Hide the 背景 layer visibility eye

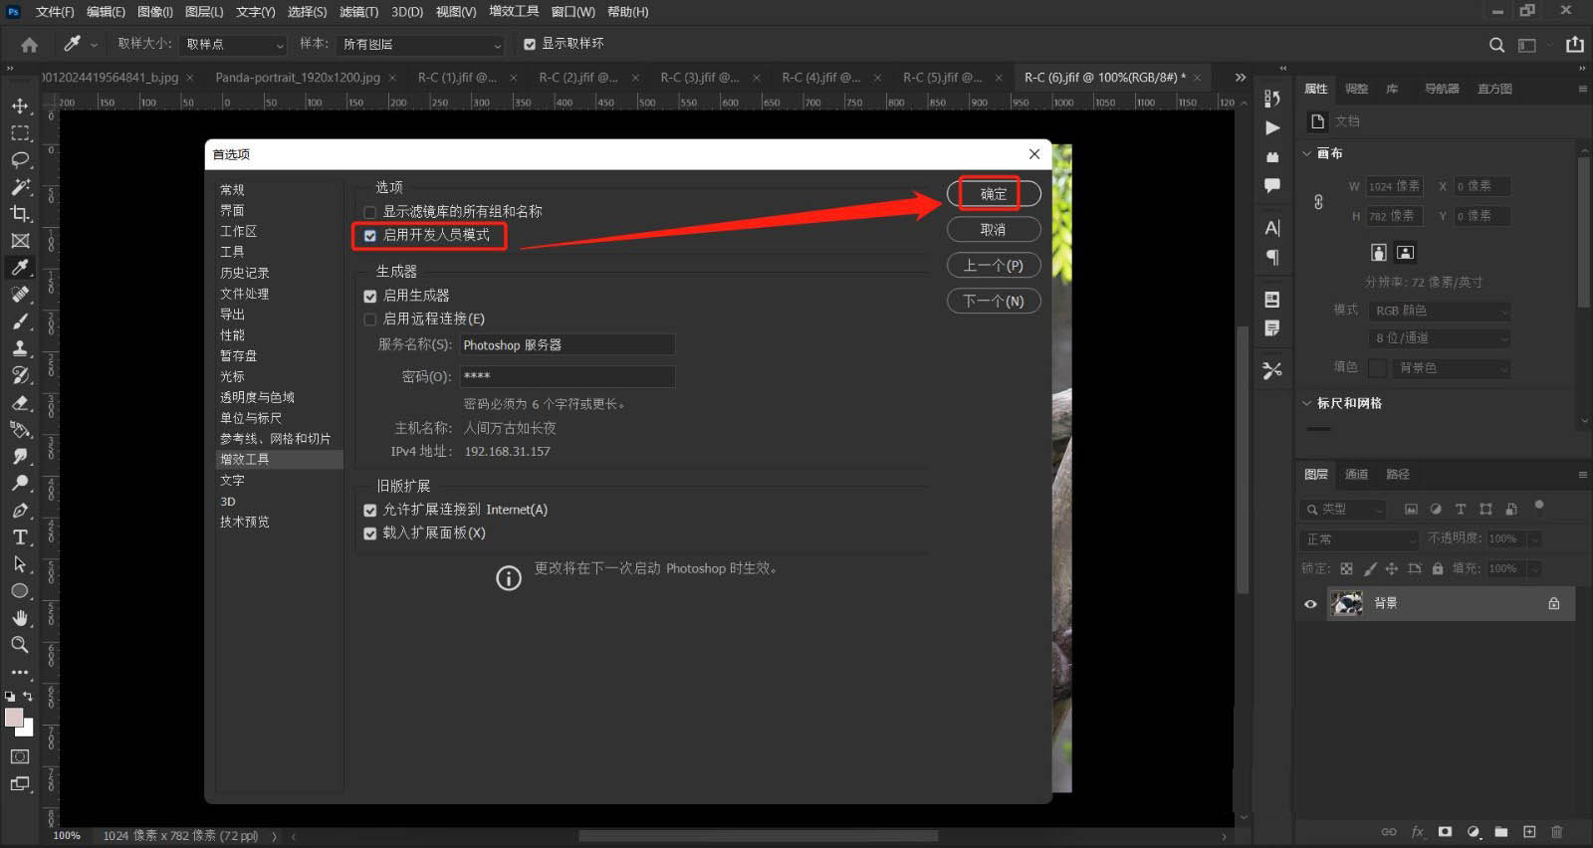pos(1310,603)
